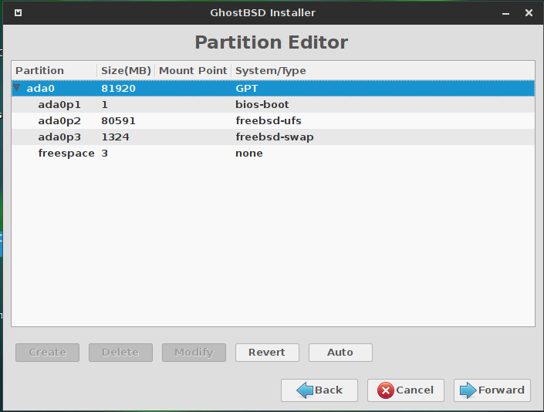Click the 81920 size value

click(118, 88)
